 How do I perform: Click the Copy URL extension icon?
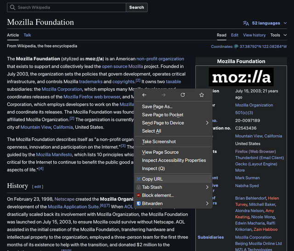click(139, 179)
